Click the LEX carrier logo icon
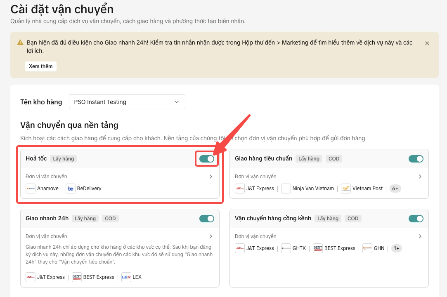 pos(126,277)
